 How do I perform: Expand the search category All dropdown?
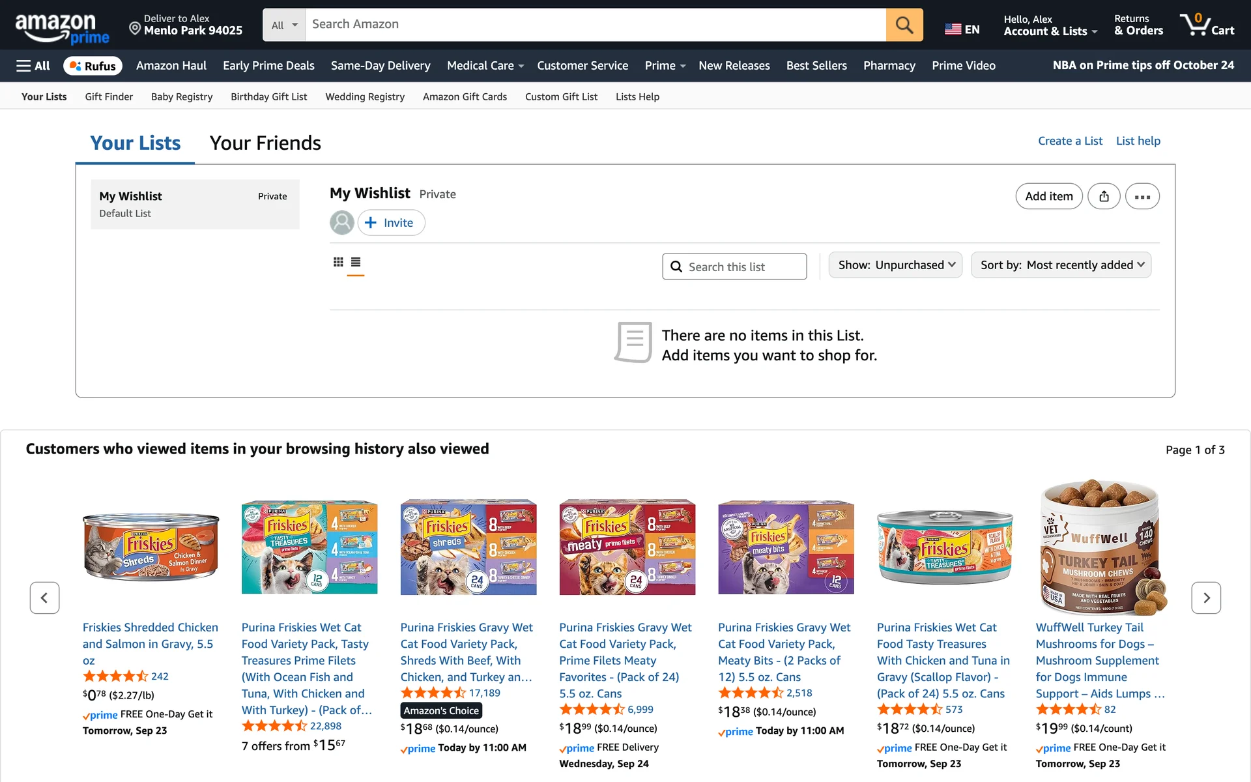(x=284, y=25)
